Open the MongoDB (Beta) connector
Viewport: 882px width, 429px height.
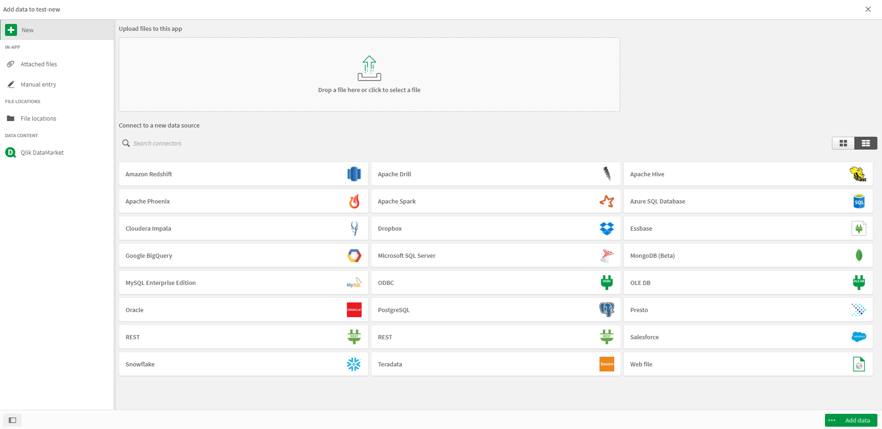(747, 255)
